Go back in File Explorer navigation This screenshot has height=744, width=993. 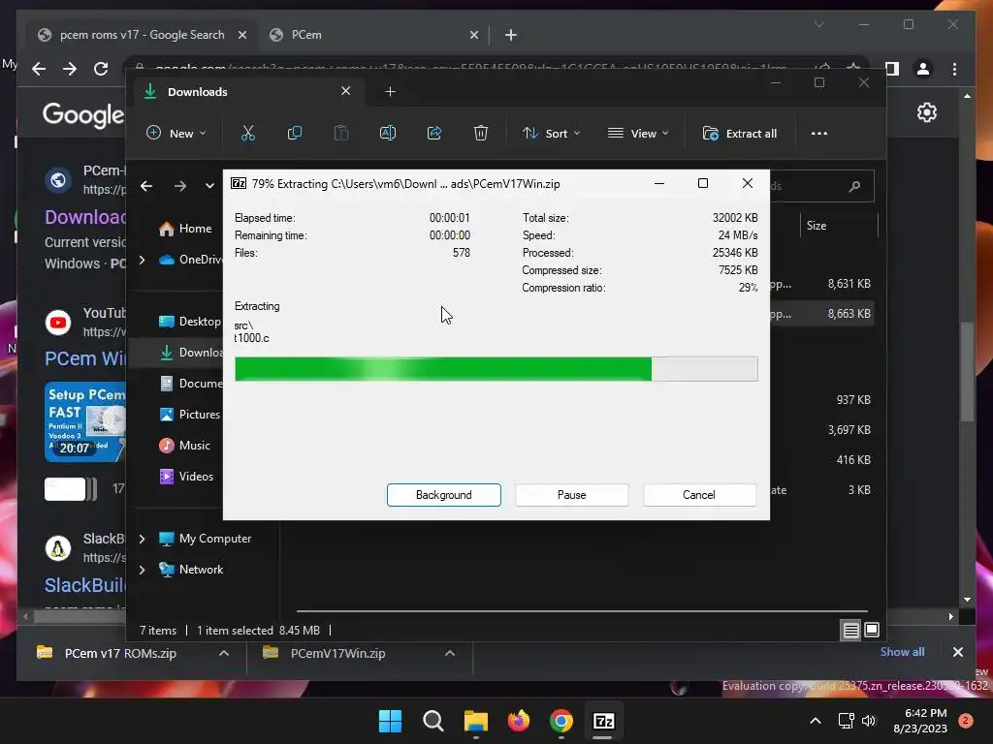click(146, 186)
